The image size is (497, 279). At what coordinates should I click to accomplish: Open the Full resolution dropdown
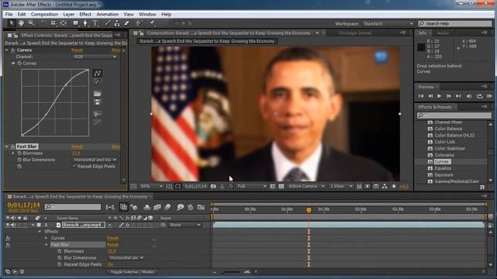pyautogui.click(x=252, y=186)
